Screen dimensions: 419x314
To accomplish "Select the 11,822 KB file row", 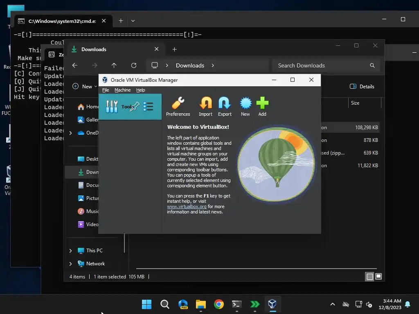I will coord(350,166).
